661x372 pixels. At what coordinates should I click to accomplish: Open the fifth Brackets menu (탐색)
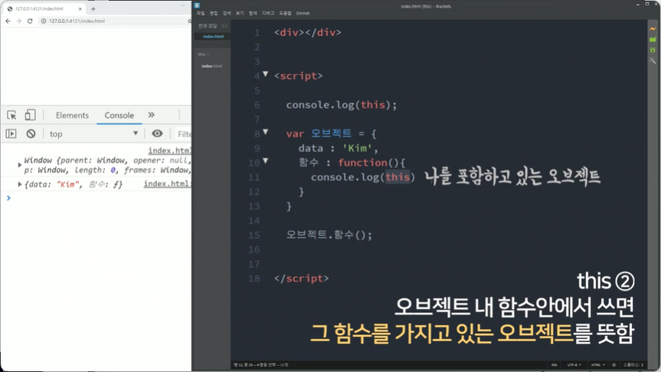click(x=253, y=14)
